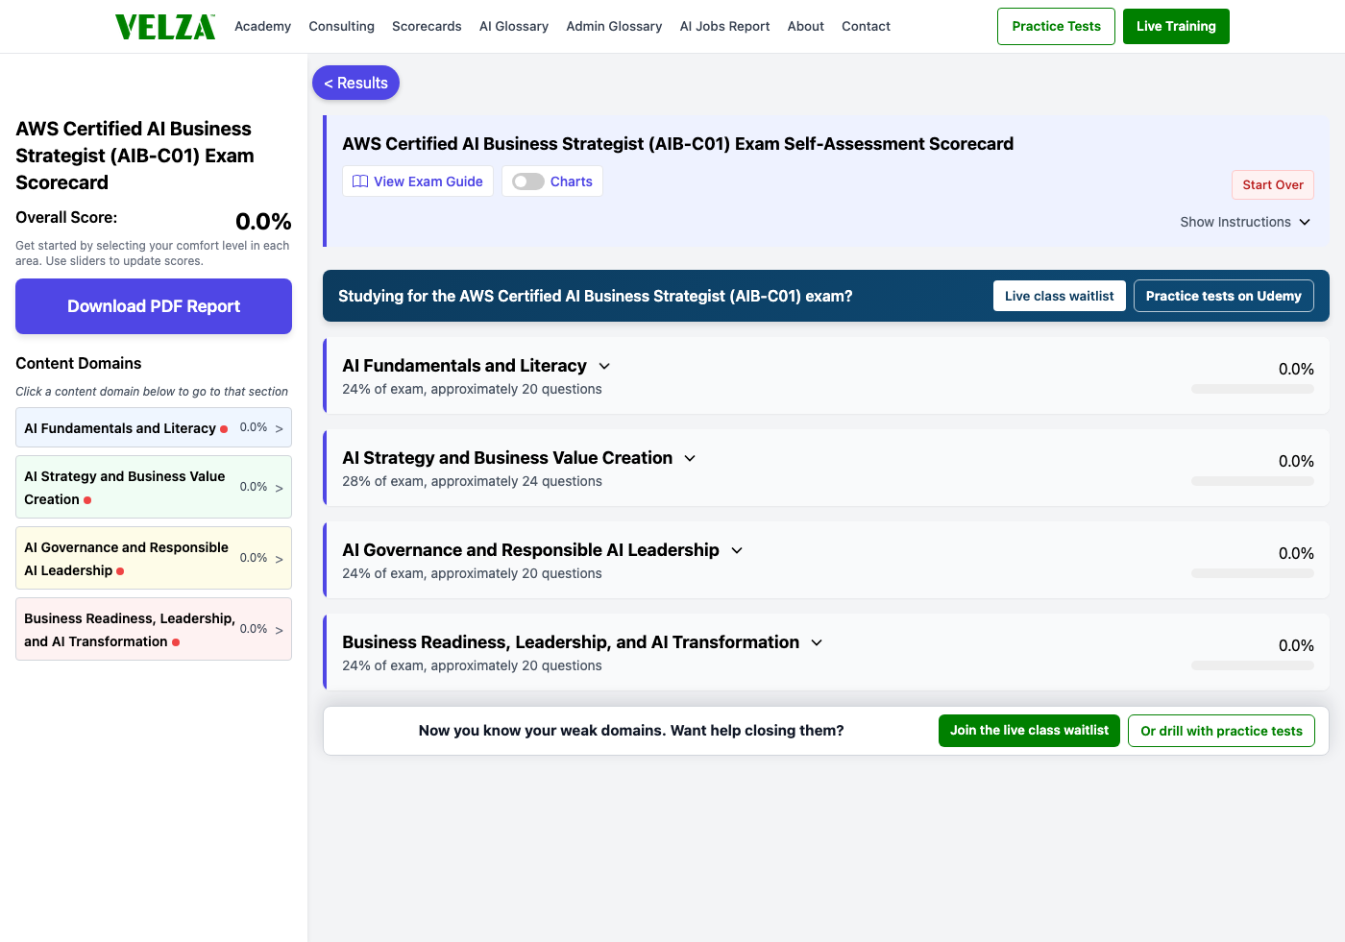Expand Show Instructions chevron

tap(1305, 222)
